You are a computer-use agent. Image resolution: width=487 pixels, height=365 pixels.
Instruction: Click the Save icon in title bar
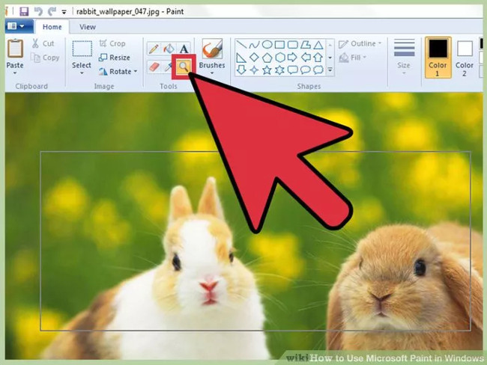[24, 11]
